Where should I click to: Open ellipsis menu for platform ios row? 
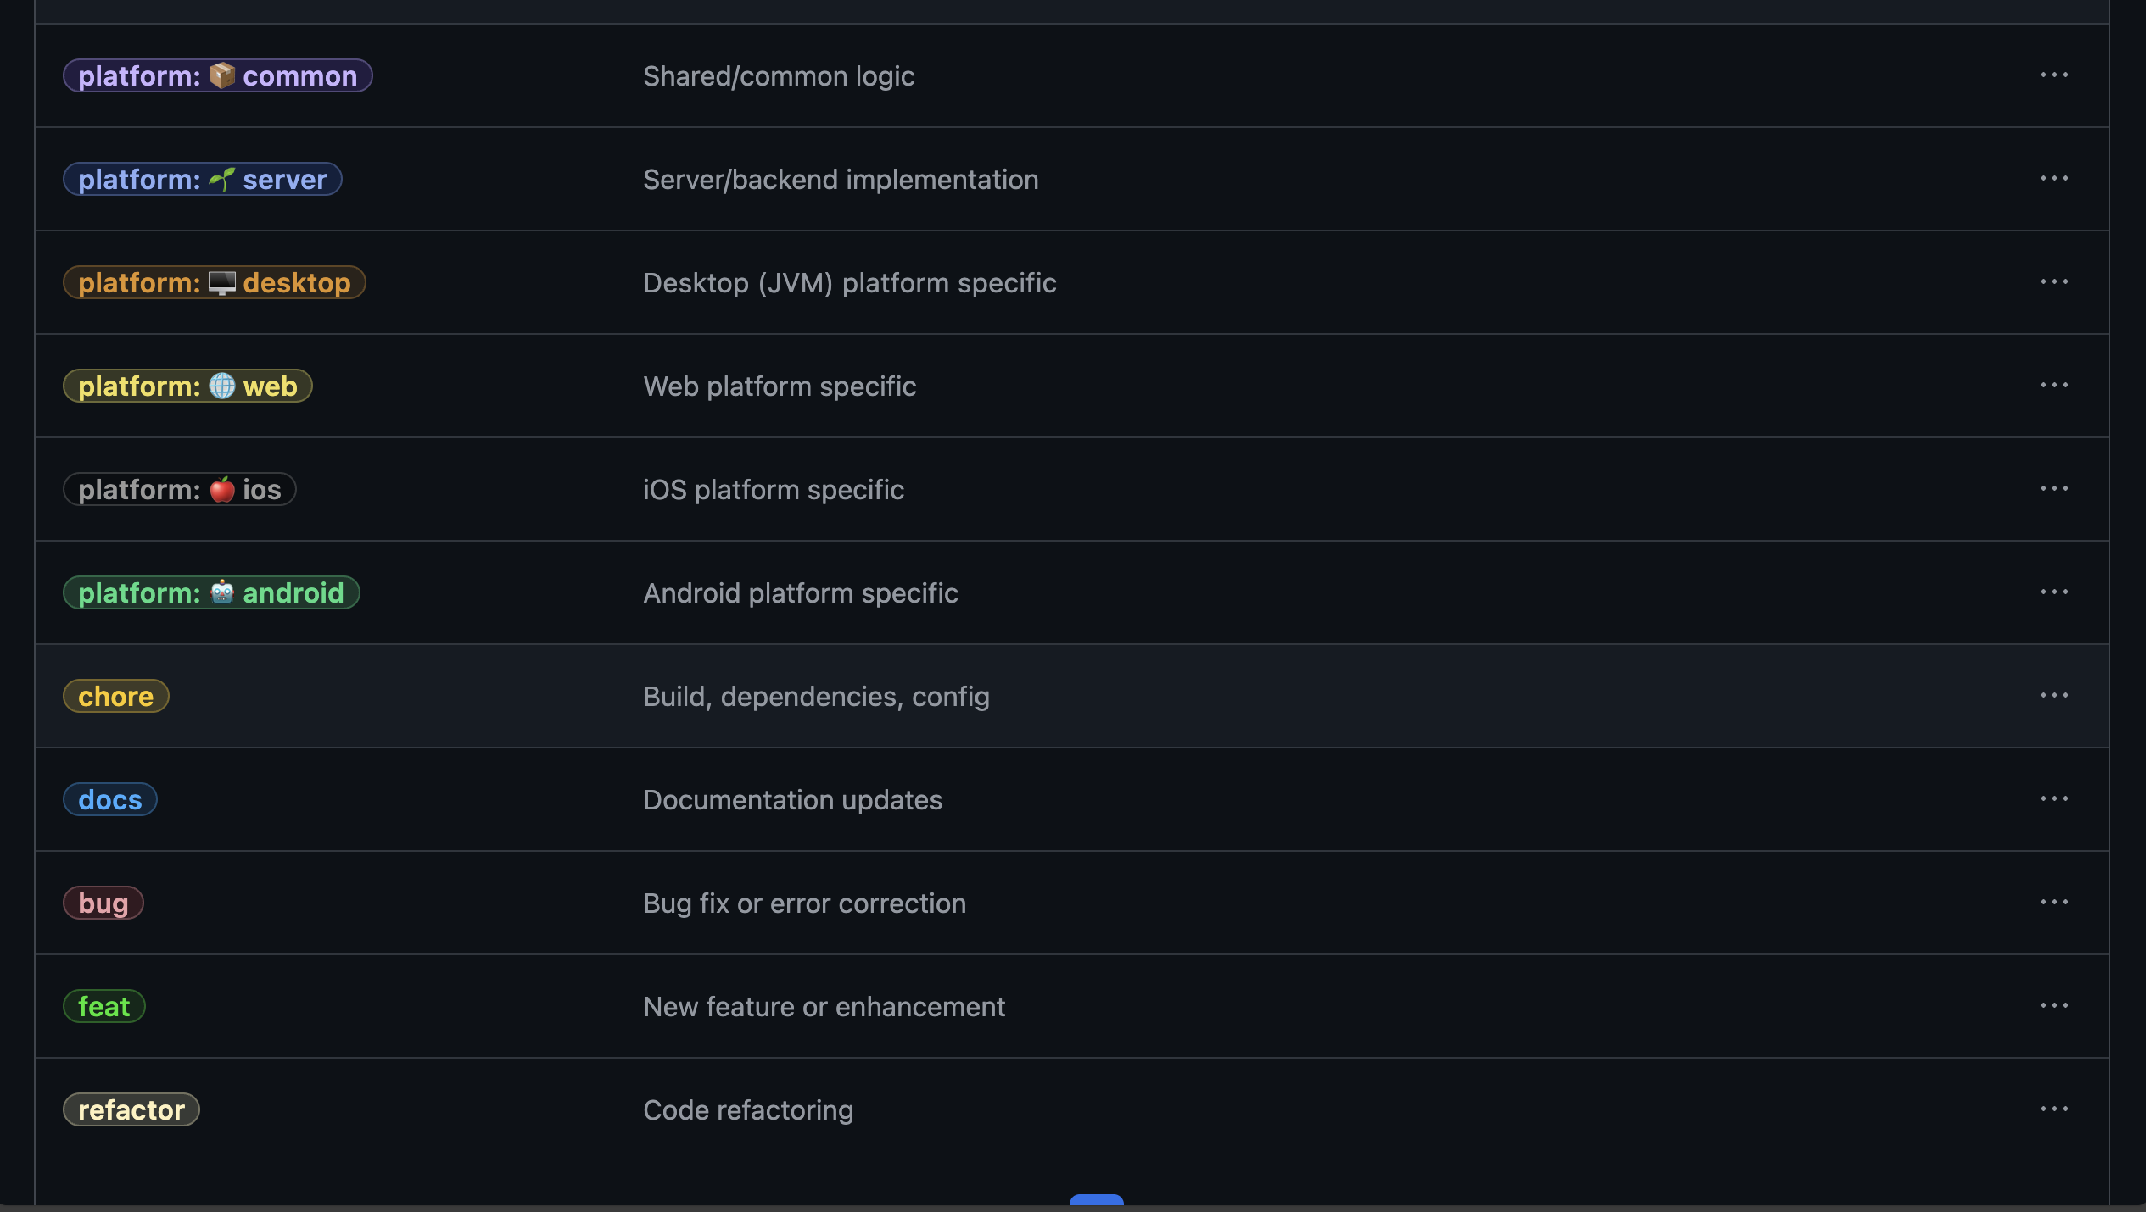[2054, 489]
